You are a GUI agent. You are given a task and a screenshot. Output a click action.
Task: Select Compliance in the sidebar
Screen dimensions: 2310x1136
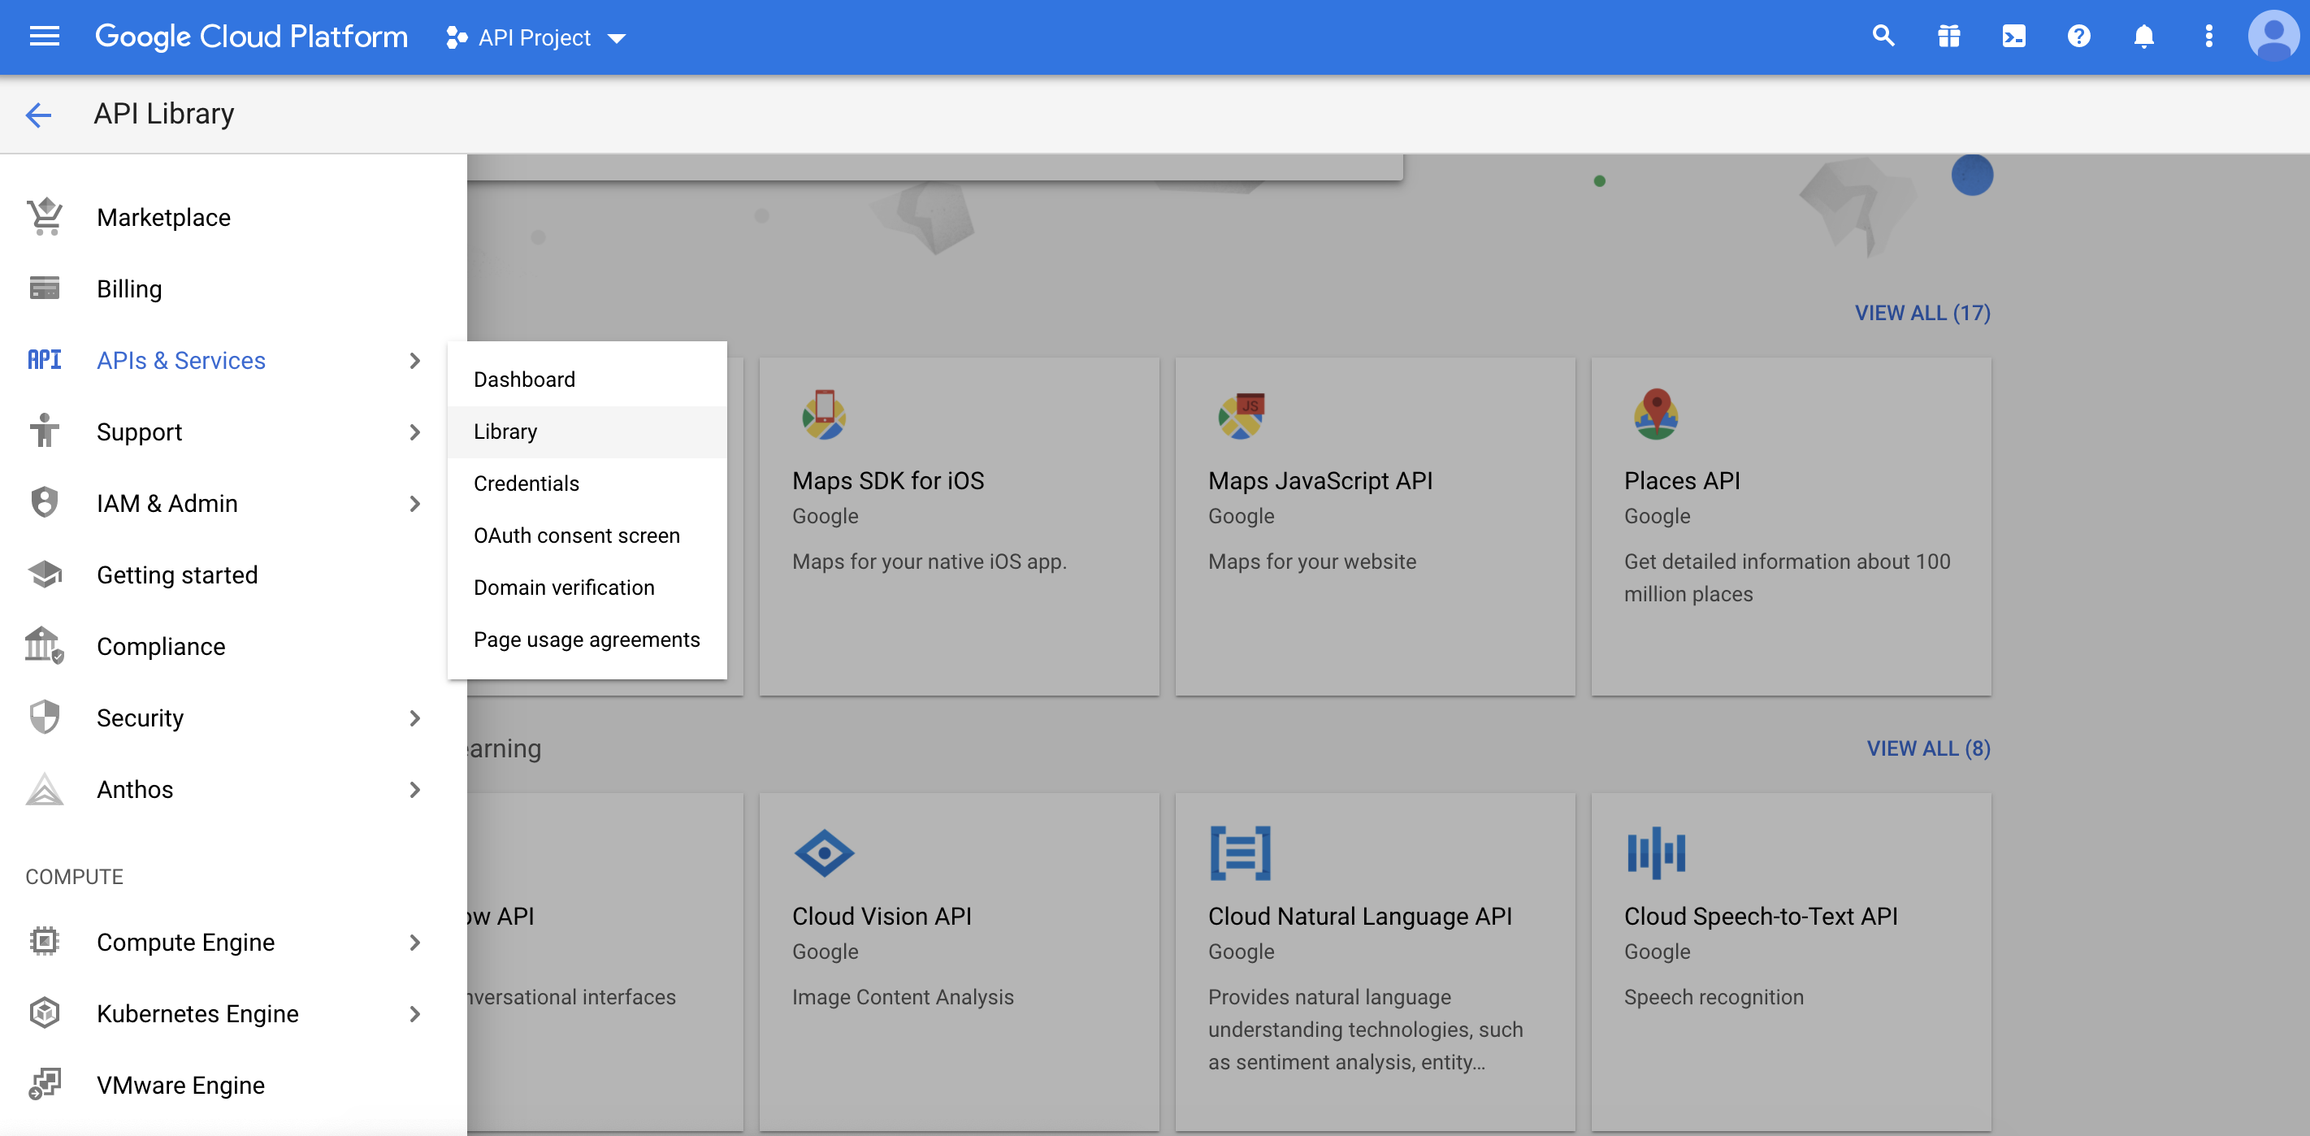[x=162, y=647]
